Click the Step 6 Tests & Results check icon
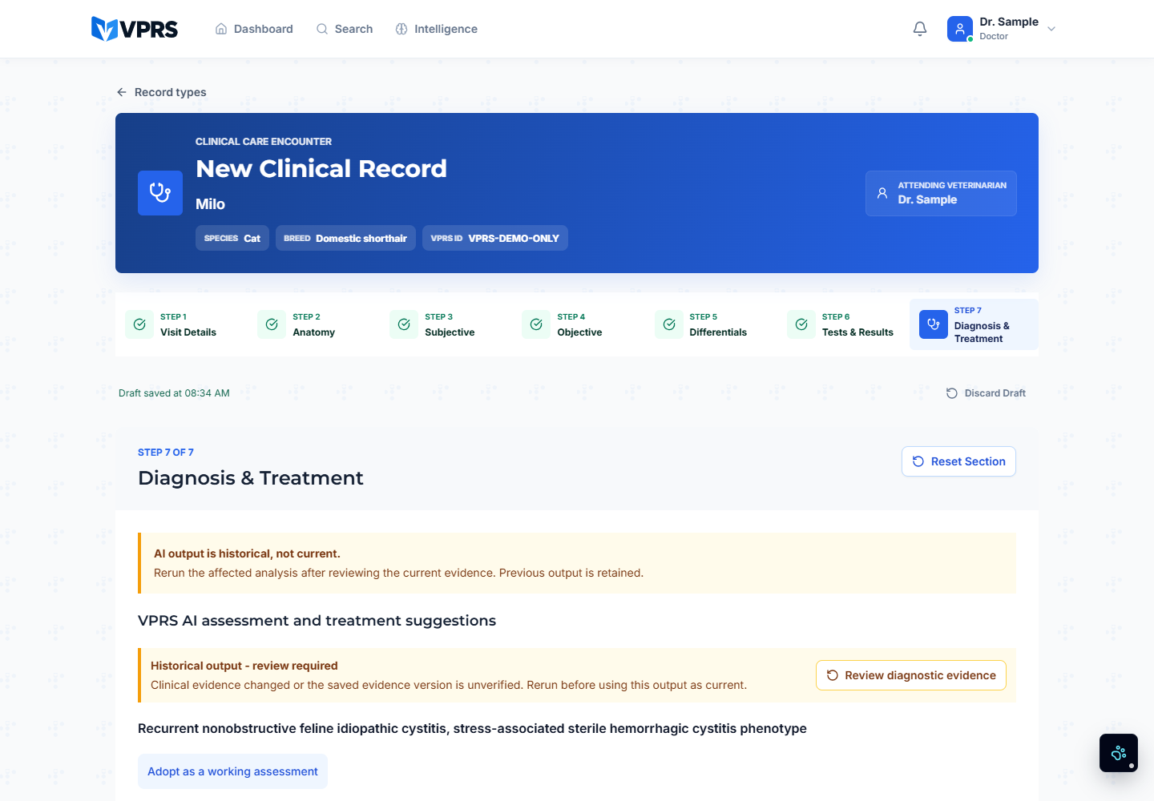The height and width of the screenshot is (801, 1154). [801, 324]
